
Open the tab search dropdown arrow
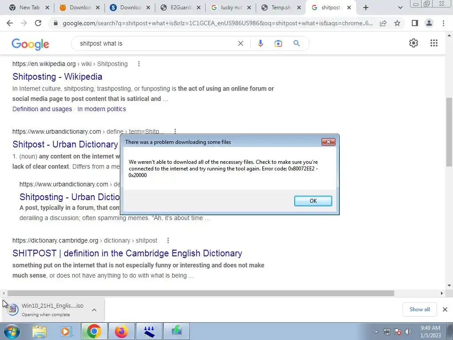[x=400, y=8]
